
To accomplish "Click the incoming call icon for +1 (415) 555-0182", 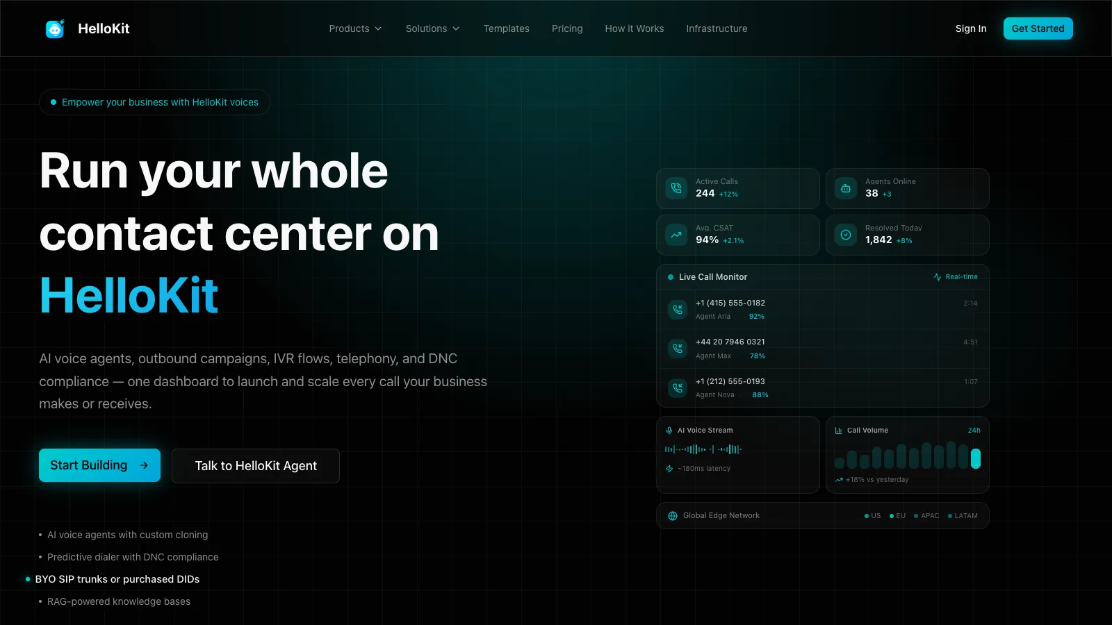I will point(678,310).
